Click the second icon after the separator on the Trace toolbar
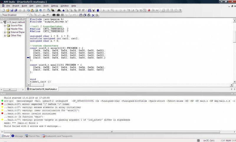This screenshot has width=236, height=142. tap(85, 15)
